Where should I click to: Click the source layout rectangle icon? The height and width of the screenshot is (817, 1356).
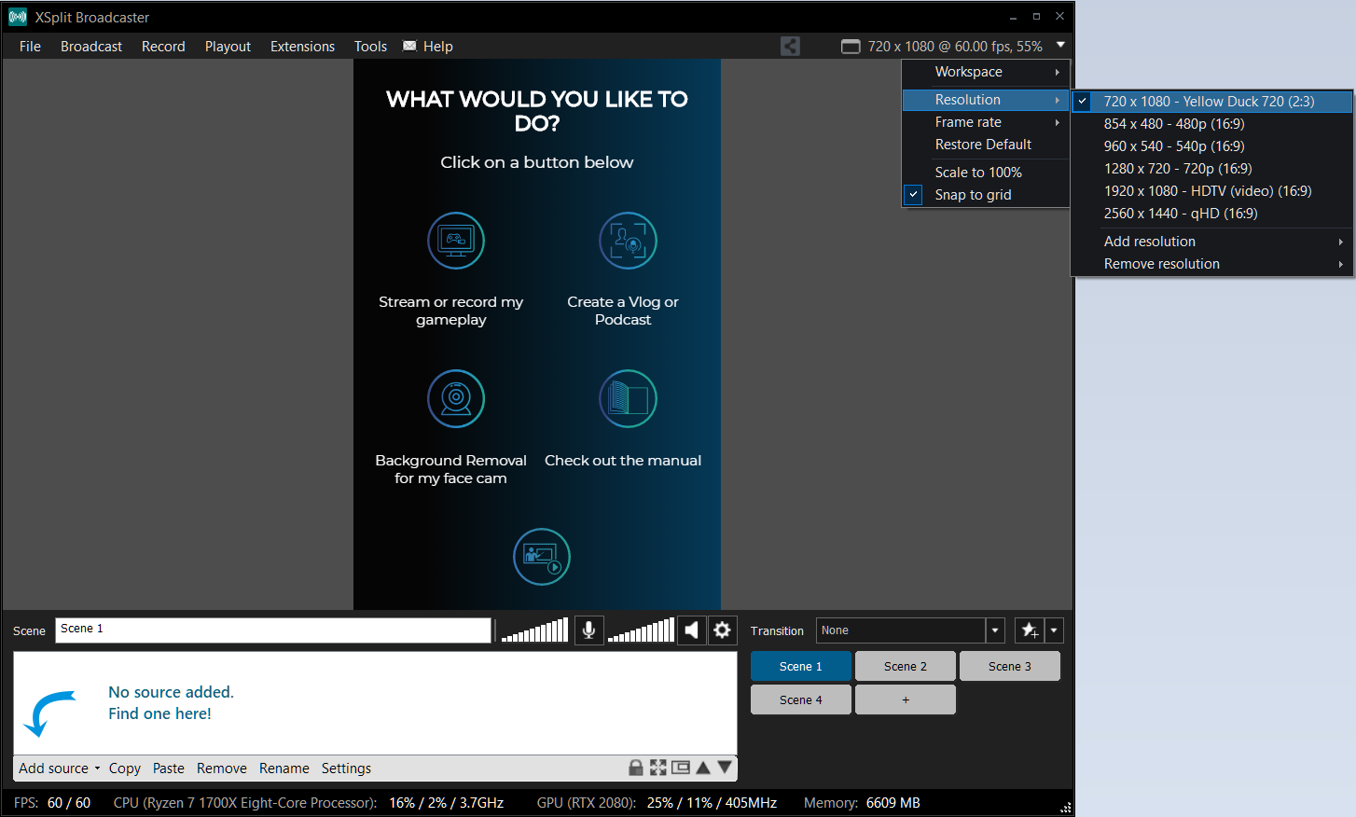[x=681, y=768]
